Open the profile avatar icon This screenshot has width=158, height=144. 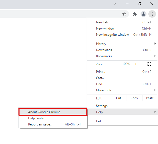(144, 14)
